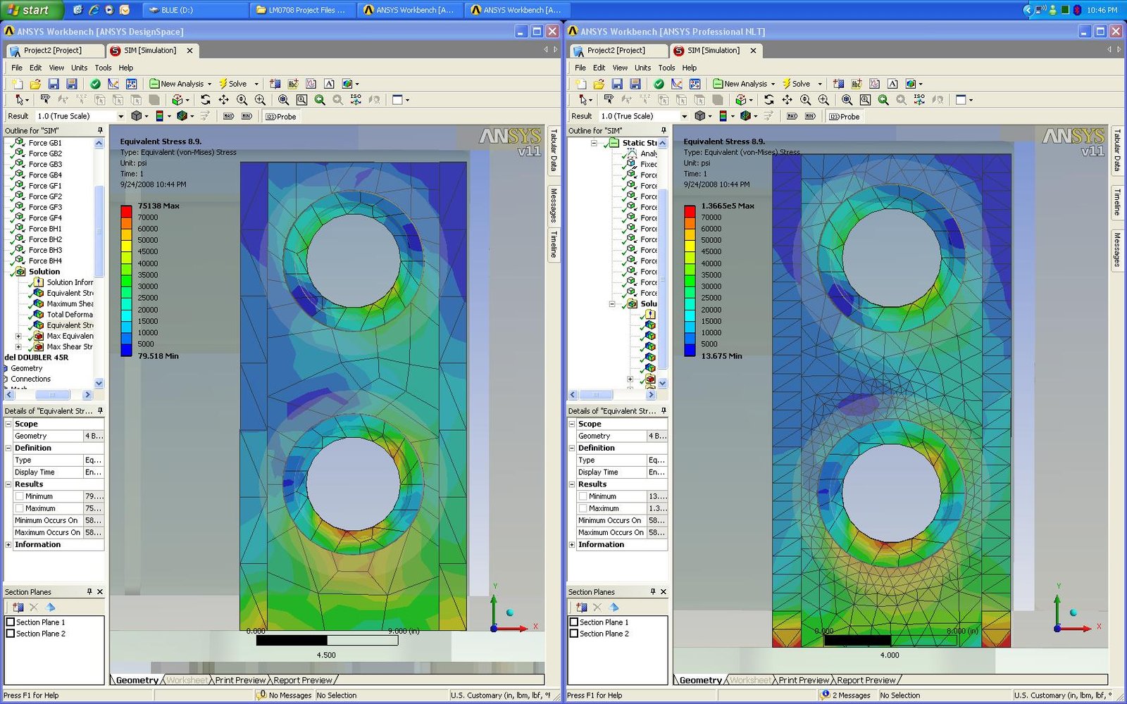Expand the Max Equivalent tree item
Viewport: 1127px width, 704px height.
point(18,337)
